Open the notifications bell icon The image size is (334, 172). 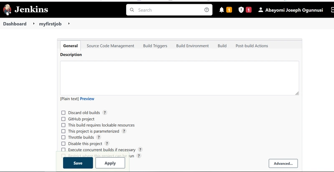point(222,10)
